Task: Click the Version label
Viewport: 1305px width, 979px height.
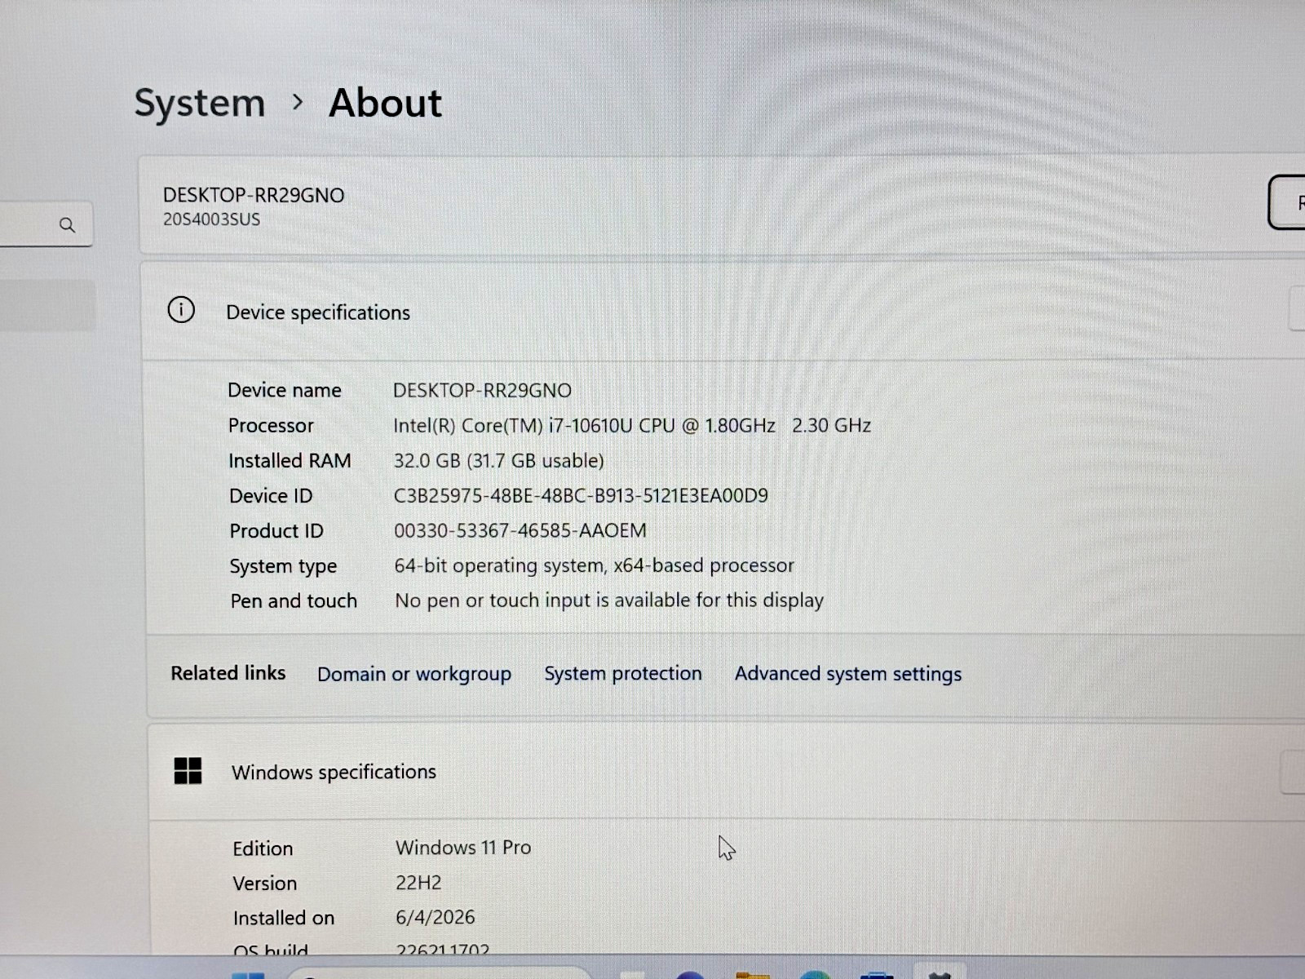Action: 265,884
